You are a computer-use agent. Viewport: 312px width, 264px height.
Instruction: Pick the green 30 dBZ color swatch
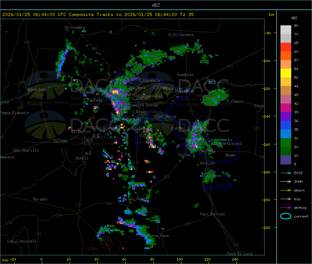pos(286,142)
